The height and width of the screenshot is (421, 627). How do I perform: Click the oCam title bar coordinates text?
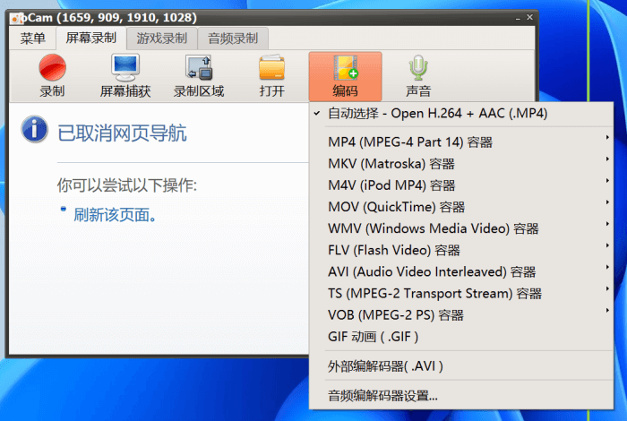(127, 18)
